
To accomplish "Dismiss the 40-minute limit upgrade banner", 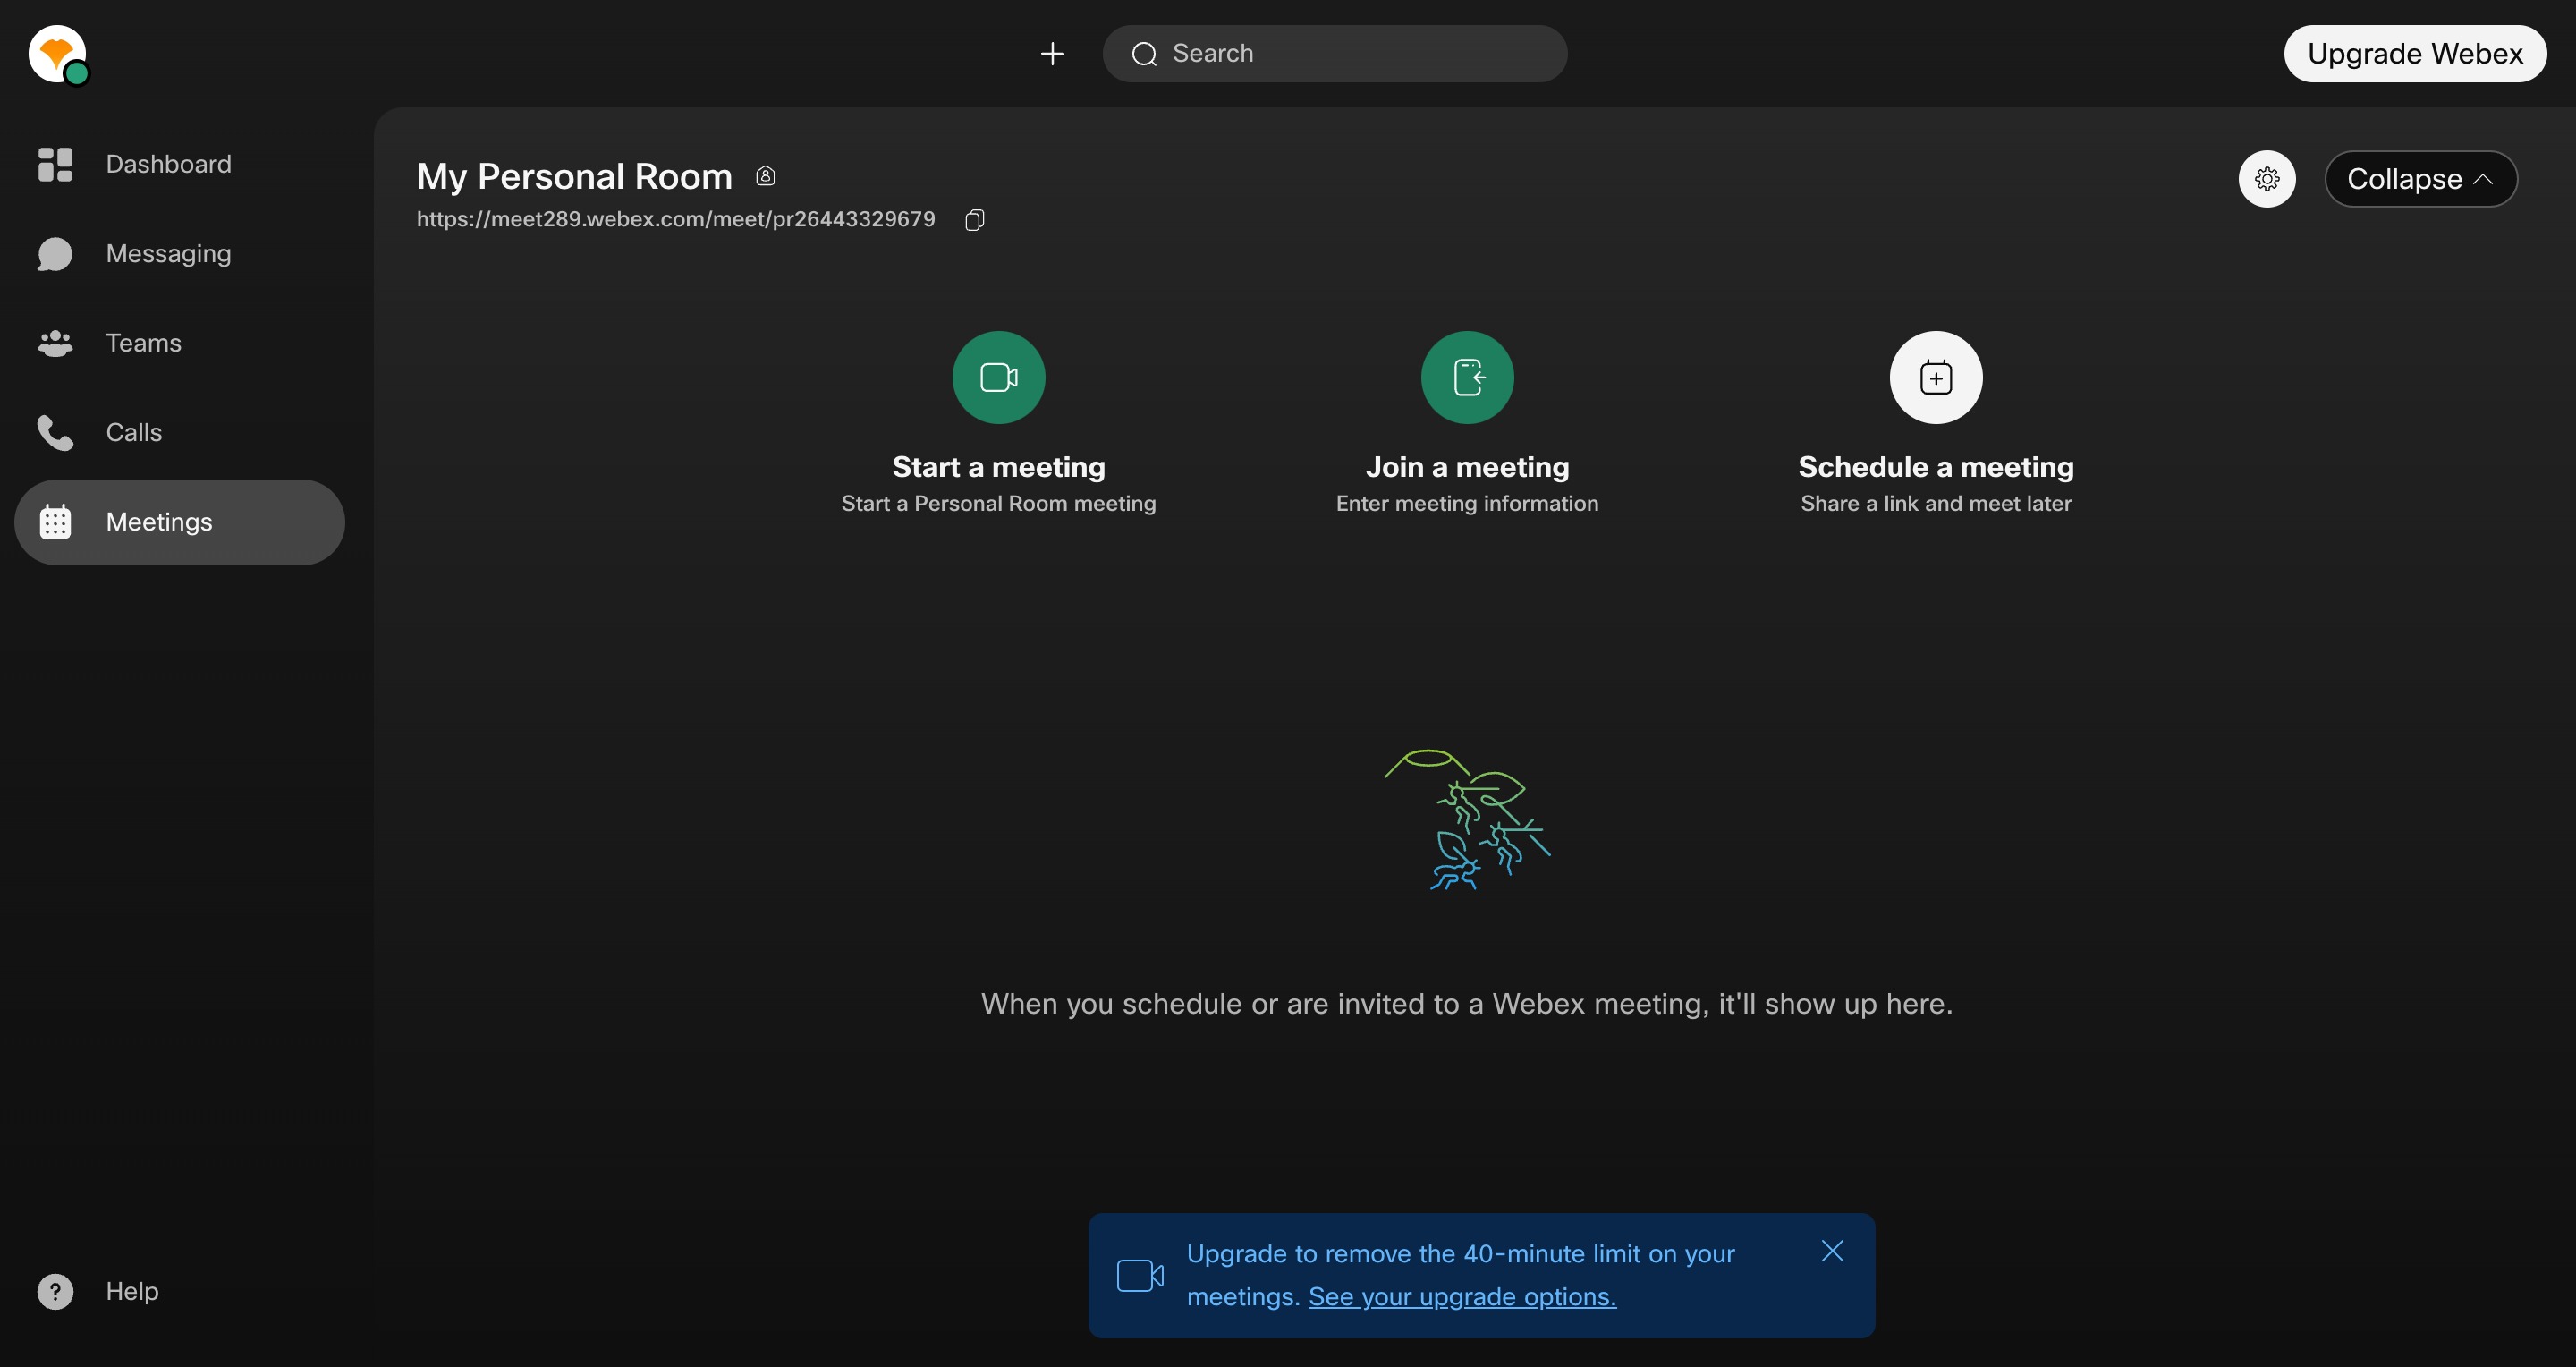I will click(x=1832, y=1251).
